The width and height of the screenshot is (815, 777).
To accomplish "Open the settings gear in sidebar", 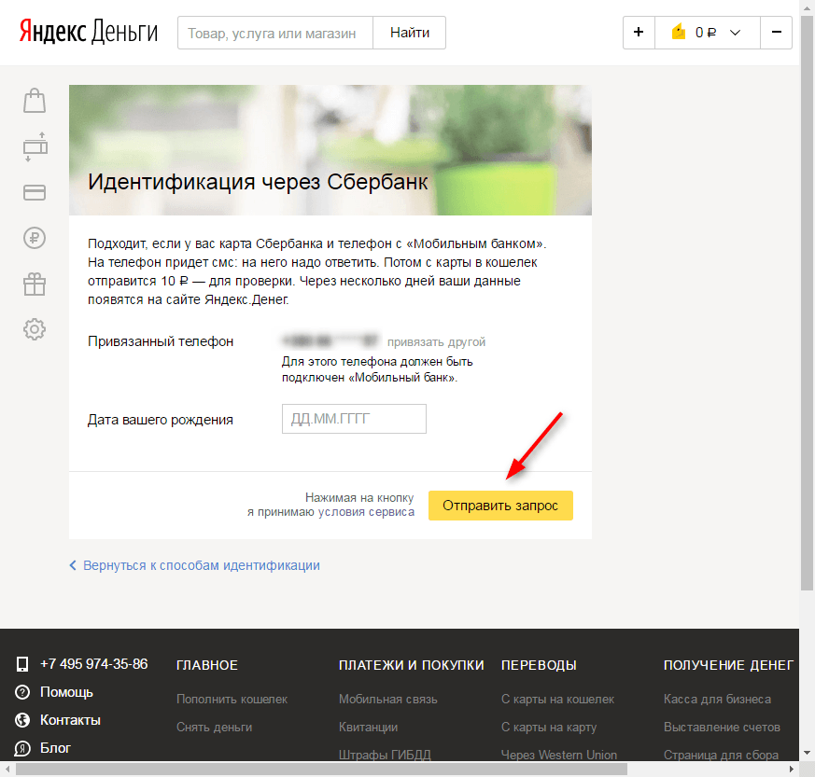I will [x=35, y=328].
